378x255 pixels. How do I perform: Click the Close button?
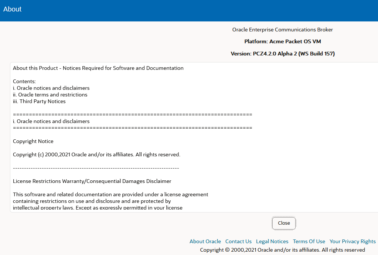284,223
